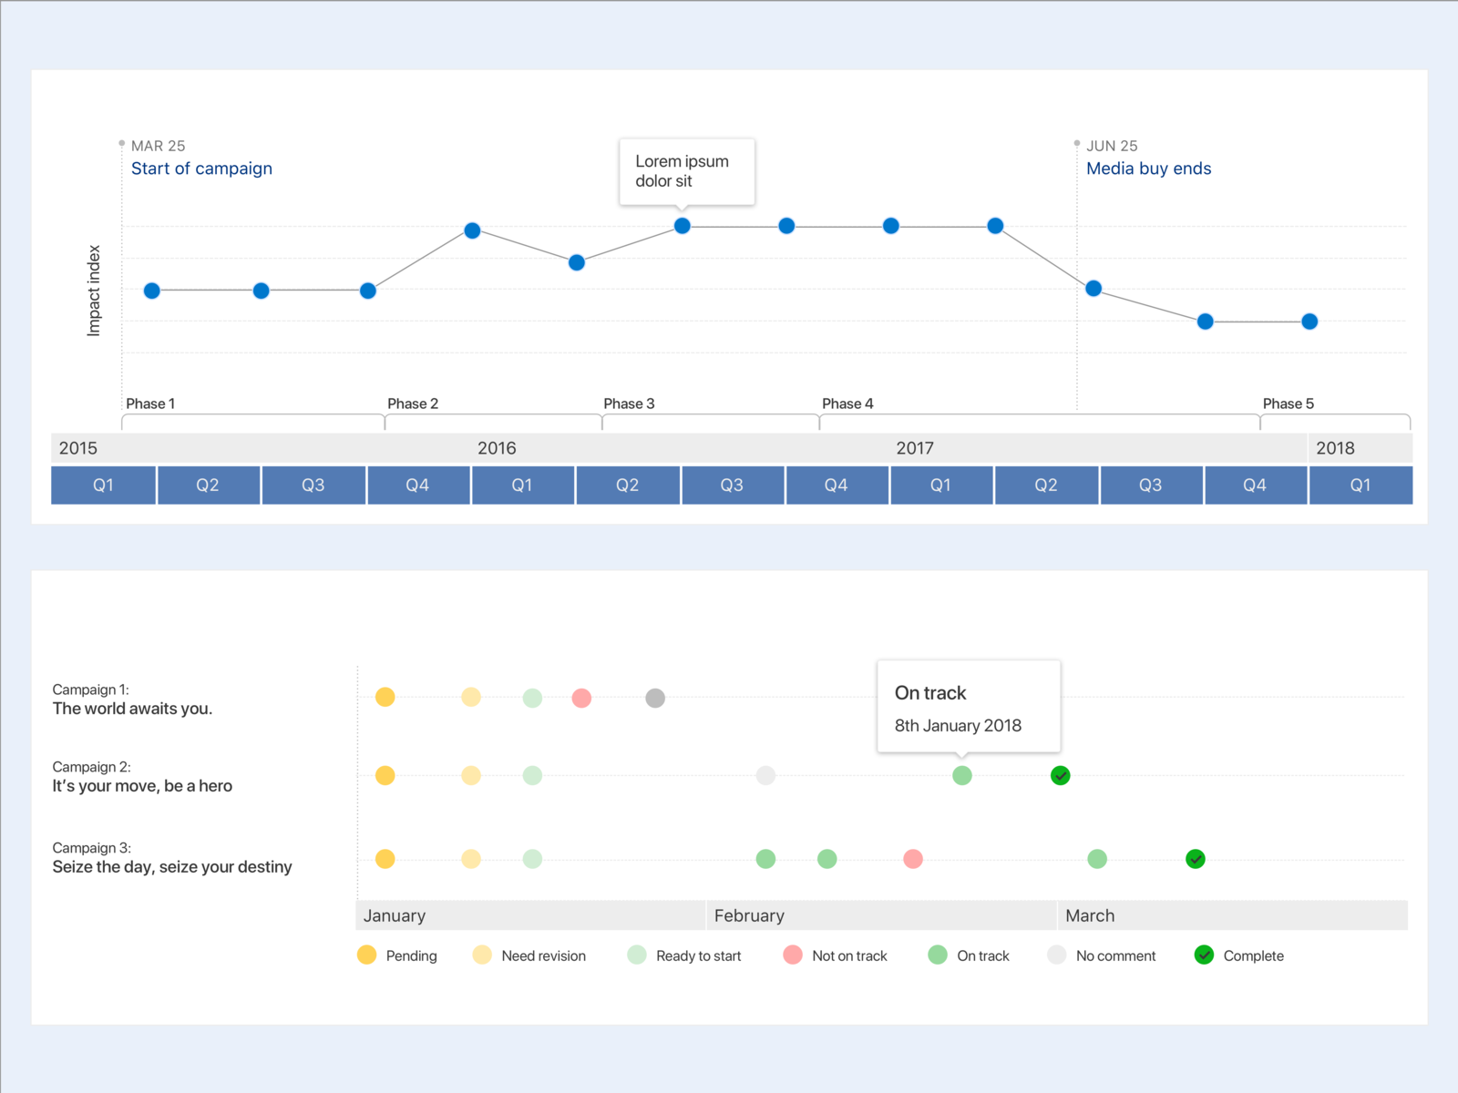Click the Not on track red legend marker

click(793, 955)
